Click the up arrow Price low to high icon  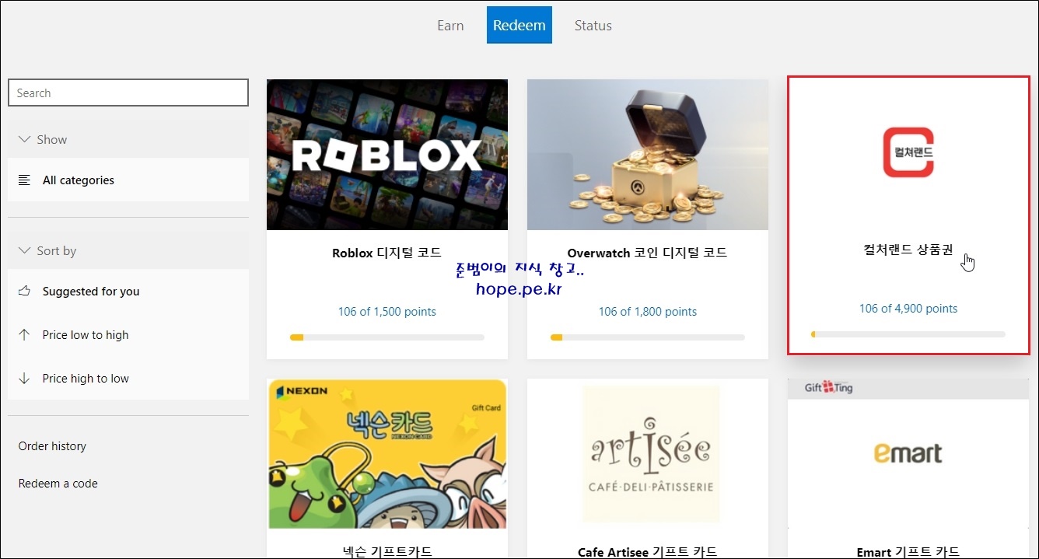pyautogui.click(x=24, y=334)
